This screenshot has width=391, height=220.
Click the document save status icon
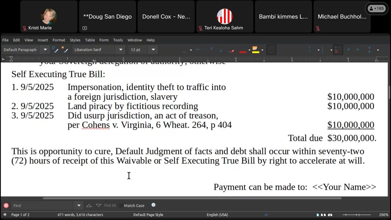5,215
